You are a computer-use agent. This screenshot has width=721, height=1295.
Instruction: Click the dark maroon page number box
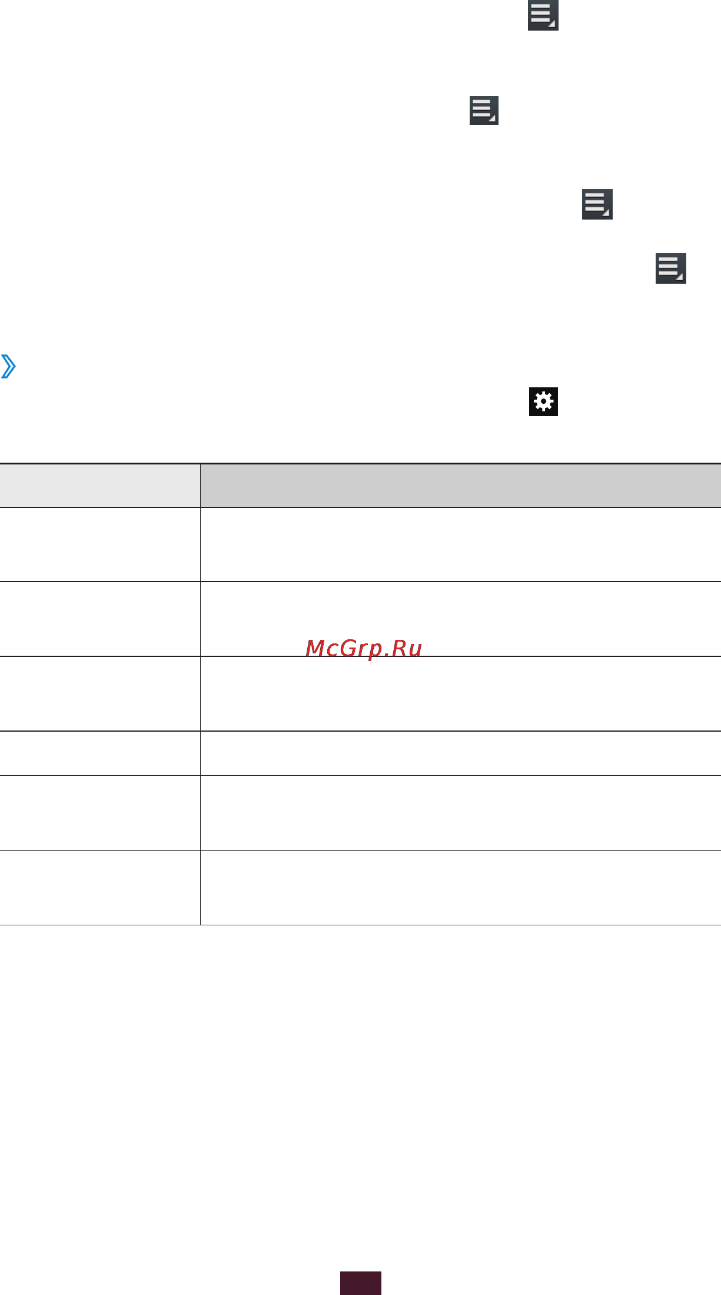coord(361,1283)
